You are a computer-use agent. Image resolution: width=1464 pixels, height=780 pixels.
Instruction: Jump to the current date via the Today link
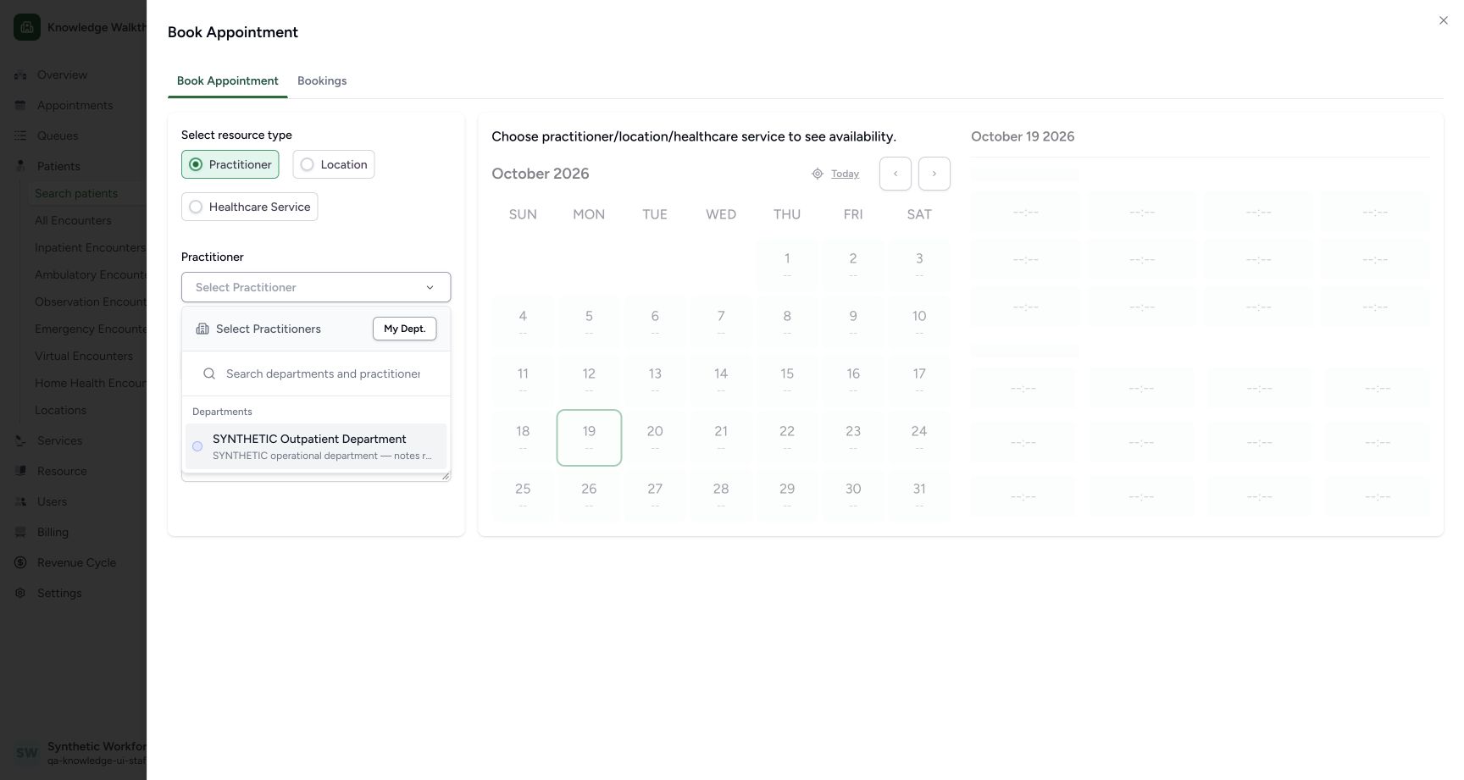pos(845,174)
